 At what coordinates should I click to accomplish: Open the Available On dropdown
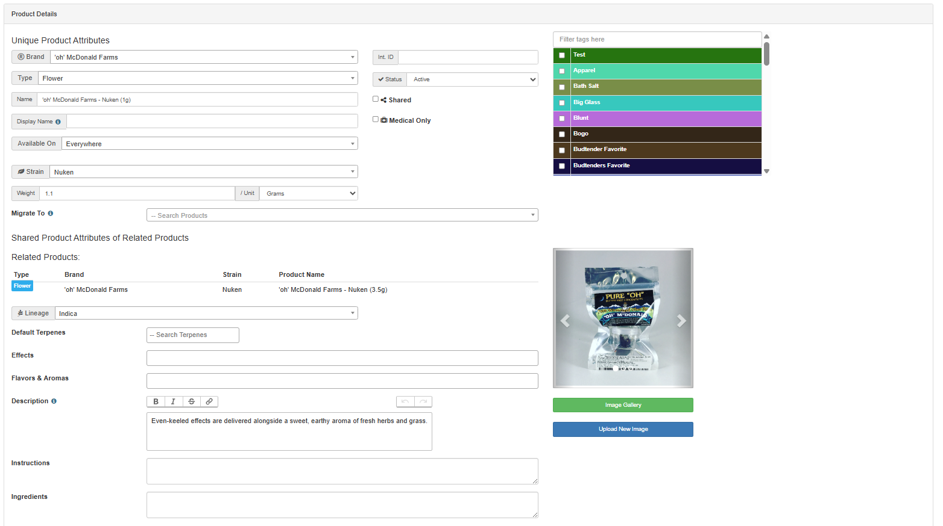[x=209, y=143]
